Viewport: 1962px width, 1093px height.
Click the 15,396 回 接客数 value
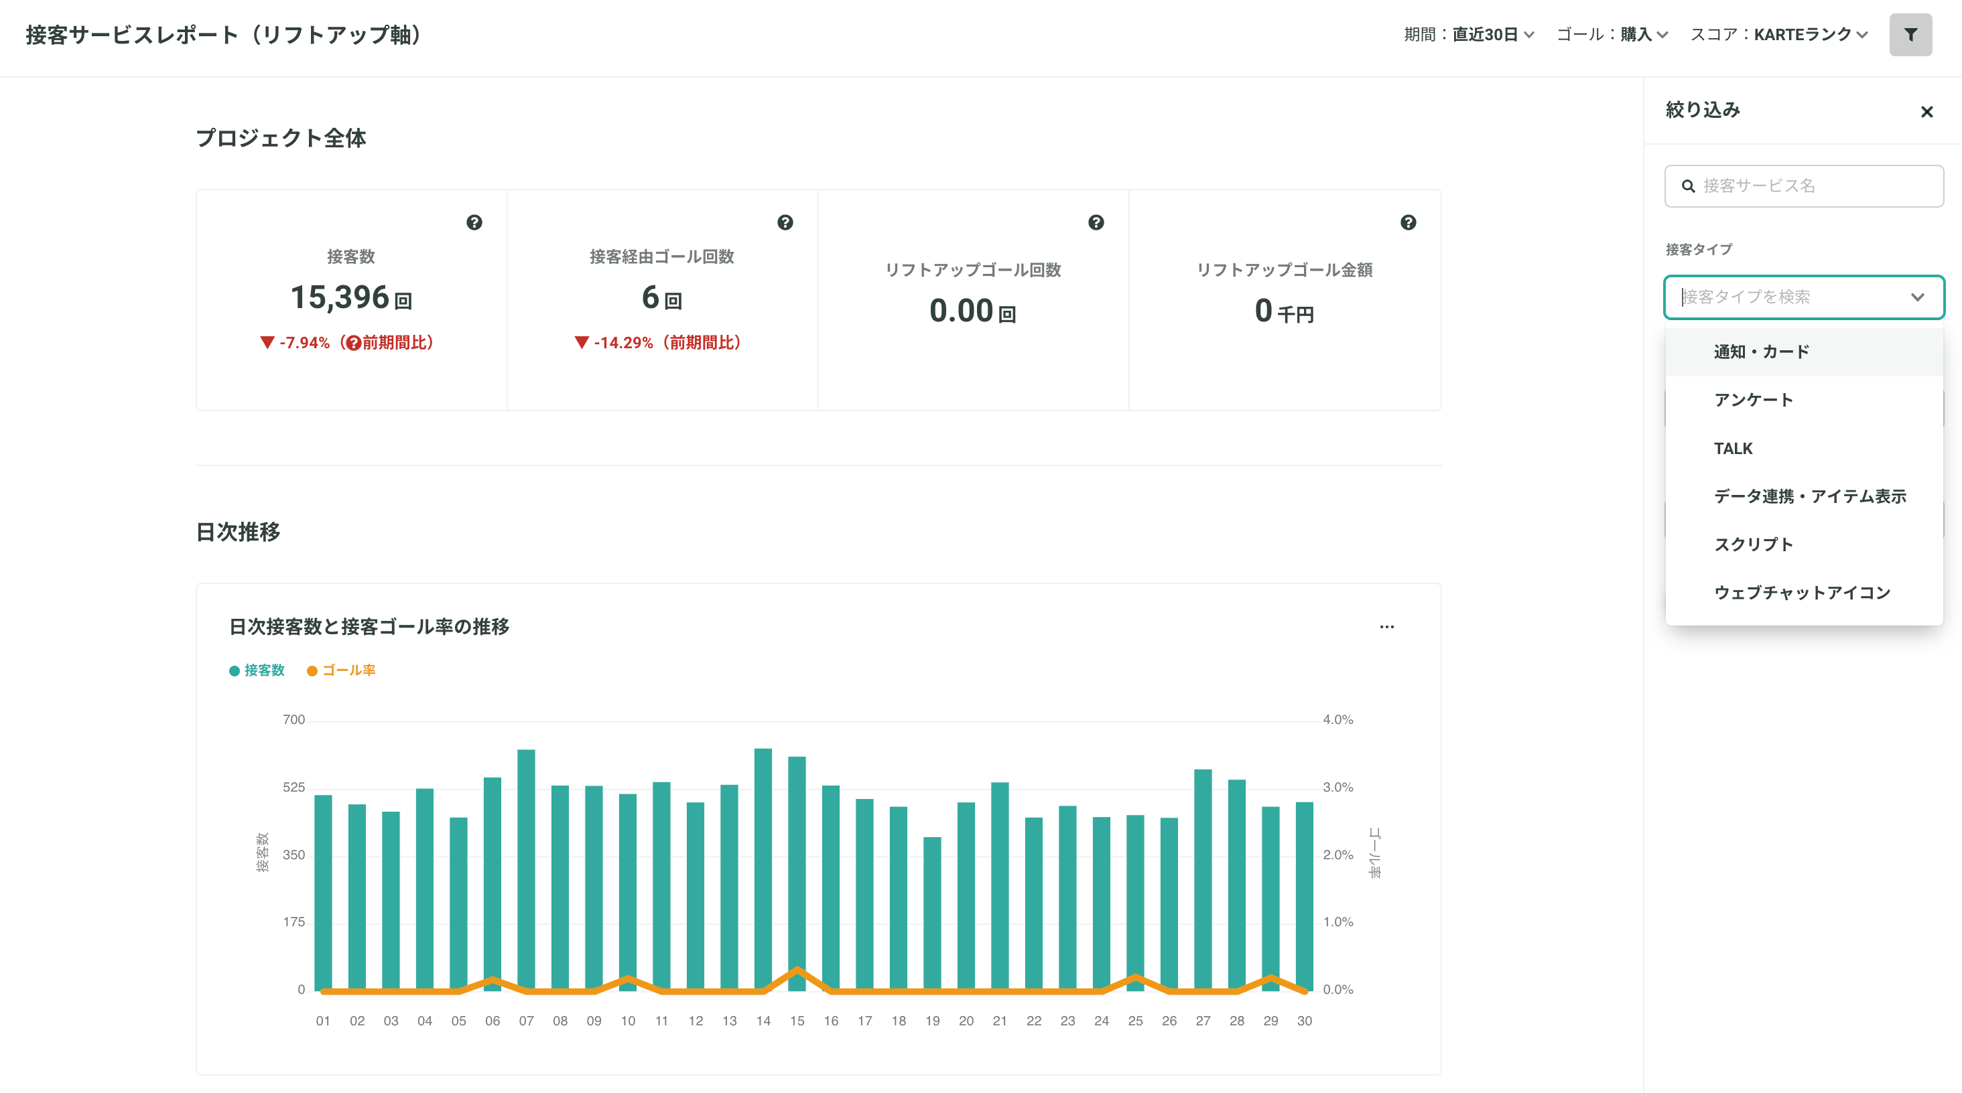coord(351,297)
